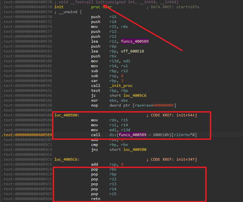Image resolution: width=243 pixels, height=202 pixels.
Task: Click address .text:0000000000400598
Action: (x=27, y=81)
